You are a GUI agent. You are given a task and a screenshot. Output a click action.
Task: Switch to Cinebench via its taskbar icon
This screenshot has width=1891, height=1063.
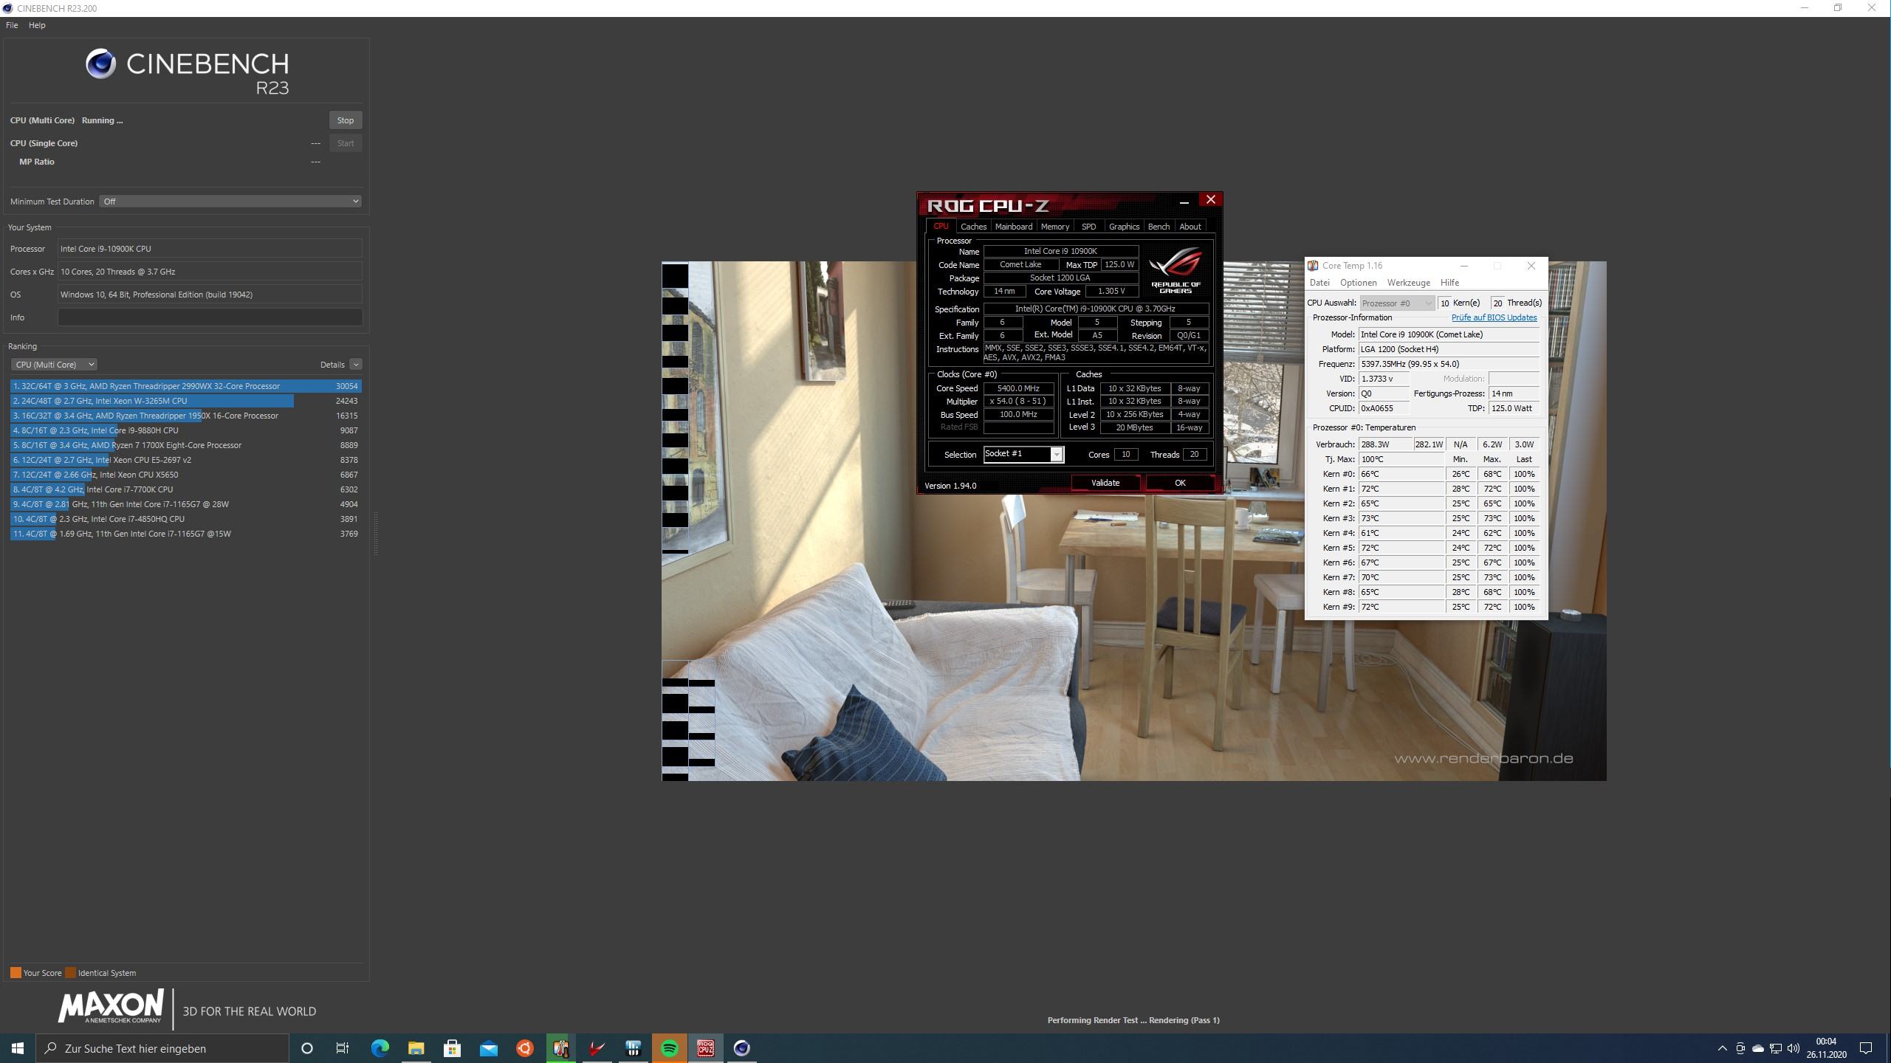[x=741, y=1048]
